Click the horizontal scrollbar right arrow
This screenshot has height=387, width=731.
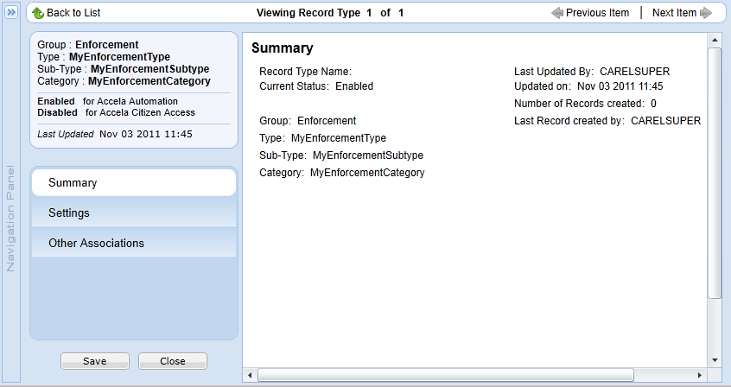pyautogui.click(x=700, y=375)
